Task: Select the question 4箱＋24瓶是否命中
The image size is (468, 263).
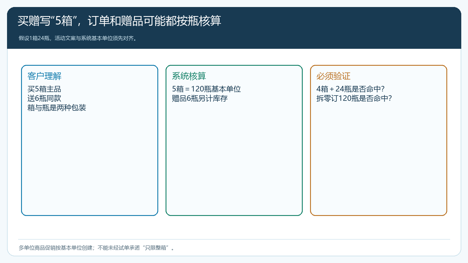Action: 350,89
